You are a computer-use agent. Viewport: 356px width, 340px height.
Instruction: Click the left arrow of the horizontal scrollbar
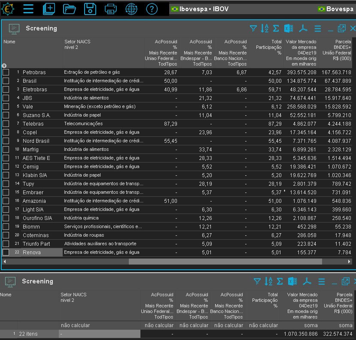pos(5,262)
